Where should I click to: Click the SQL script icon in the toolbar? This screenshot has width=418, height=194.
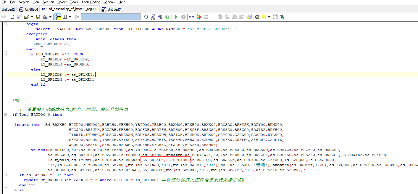153,17
